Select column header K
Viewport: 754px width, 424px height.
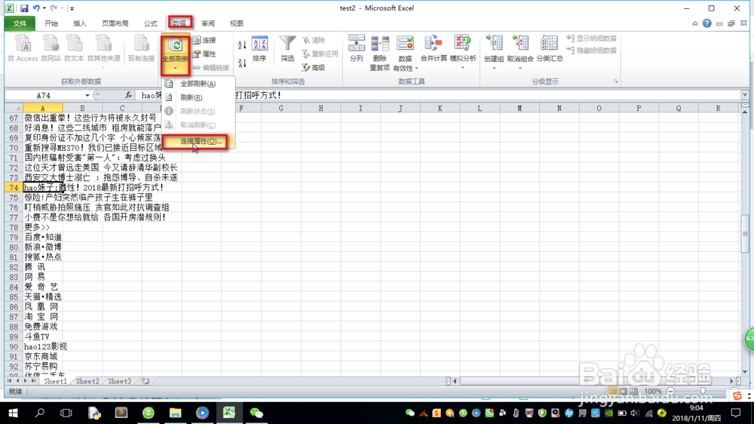440,109
